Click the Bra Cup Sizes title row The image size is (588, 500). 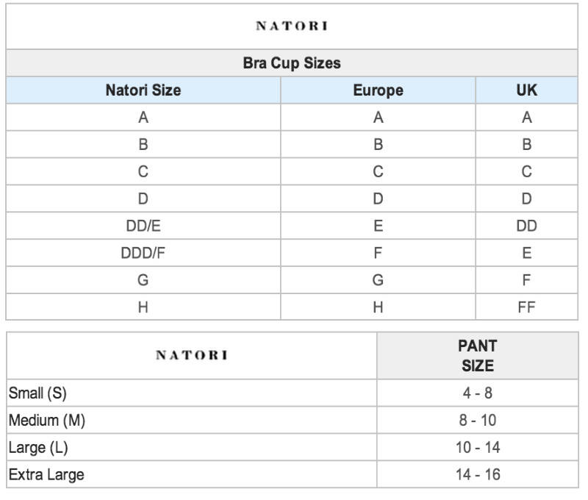pyautogui.click(x=292, y=63)
